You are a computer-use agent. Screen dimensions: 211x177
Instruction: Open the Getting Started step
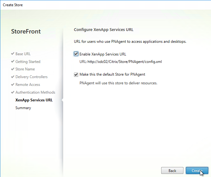(x=28, y=62)
